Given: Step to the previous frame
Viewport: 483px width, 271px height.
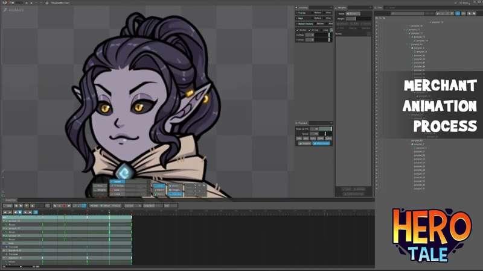Looking at the screenshot, I should click(10, 212).
